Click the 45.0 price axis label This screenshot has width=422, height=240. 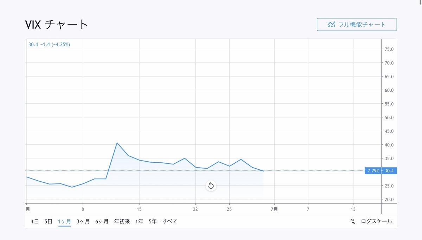[389, 131]
